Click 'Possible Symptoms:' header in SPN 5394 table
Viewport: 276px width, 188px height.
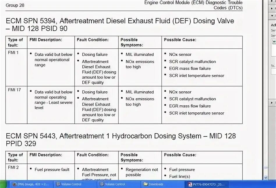(132, 42)
